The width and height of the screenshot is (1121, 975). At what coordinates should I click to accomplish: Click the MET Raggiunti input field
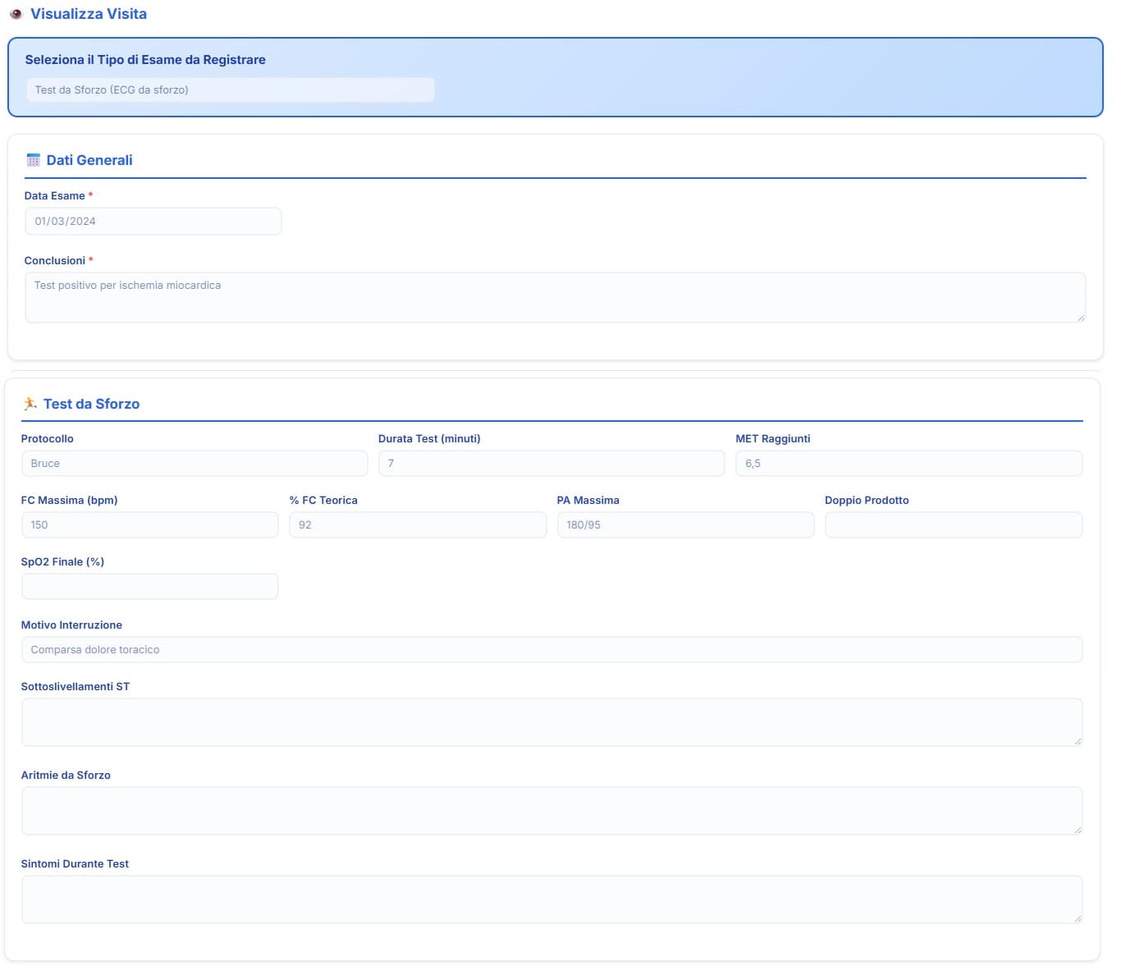pyautogui.click(x=908, y=464)
